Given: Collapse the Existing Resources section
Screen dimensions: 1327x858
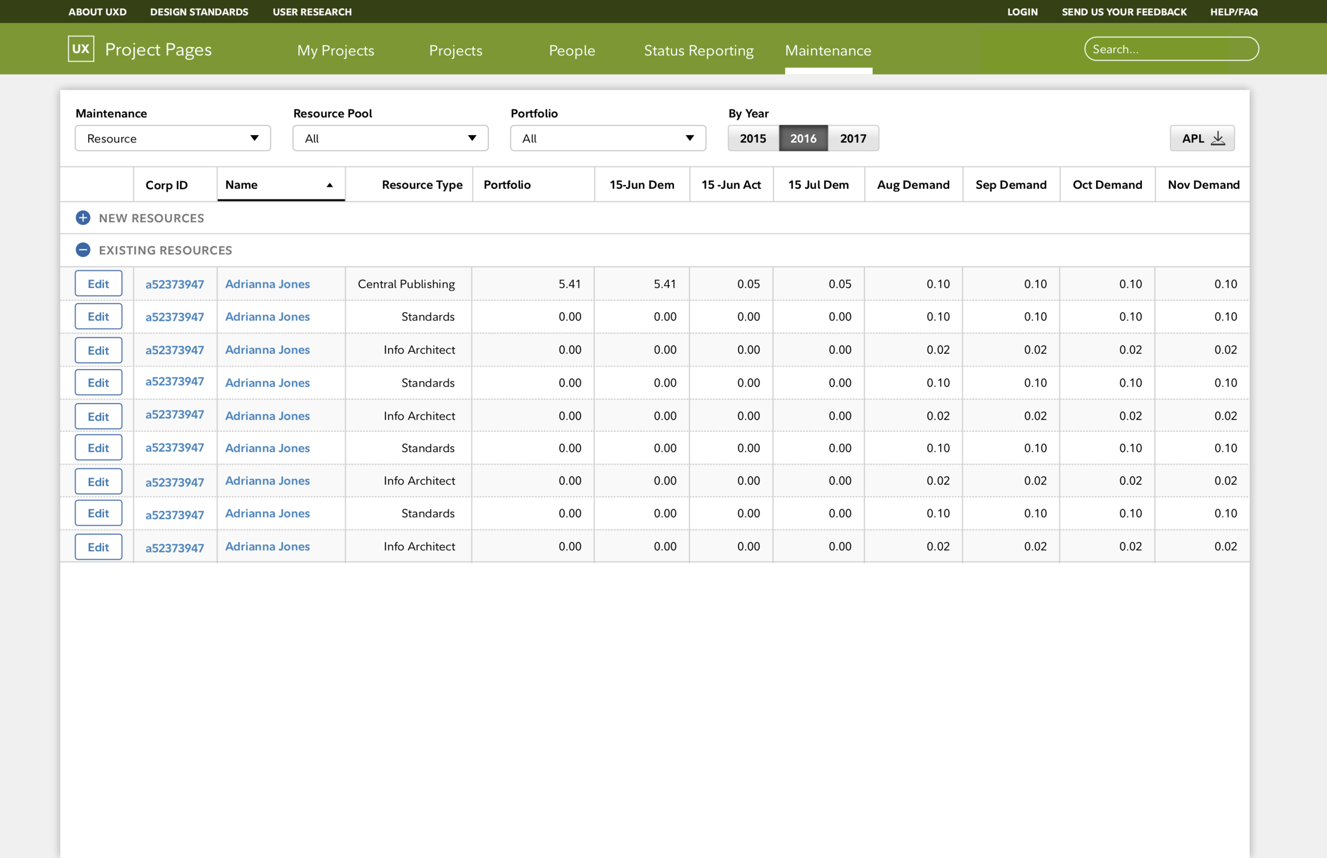Looking at the screenshot, I should pyautogui.click(x=83, y=250).
